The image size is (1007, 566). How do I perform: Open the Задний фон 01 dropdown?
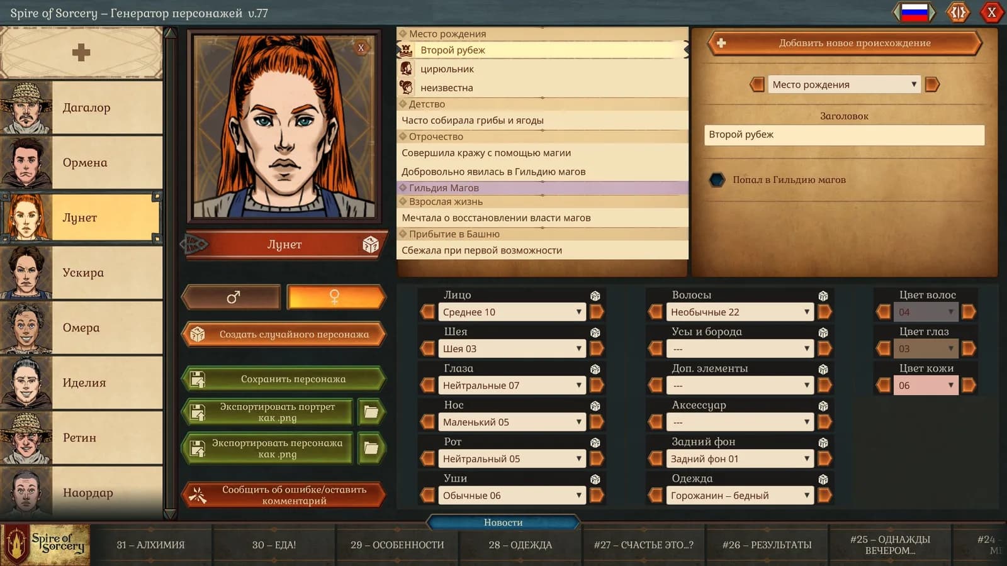(740, 459)
